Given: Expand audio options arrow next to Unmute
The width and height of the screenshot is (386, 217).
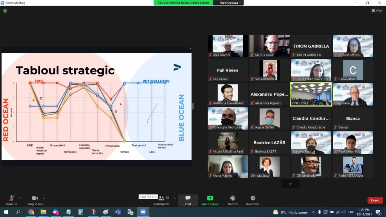Looking at the screenshot, I should [20, 198].
